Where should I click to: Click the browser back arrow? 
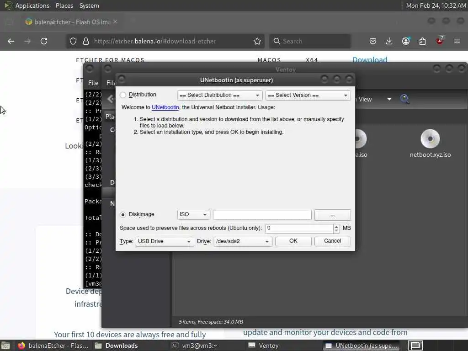[x=11, y=41]
